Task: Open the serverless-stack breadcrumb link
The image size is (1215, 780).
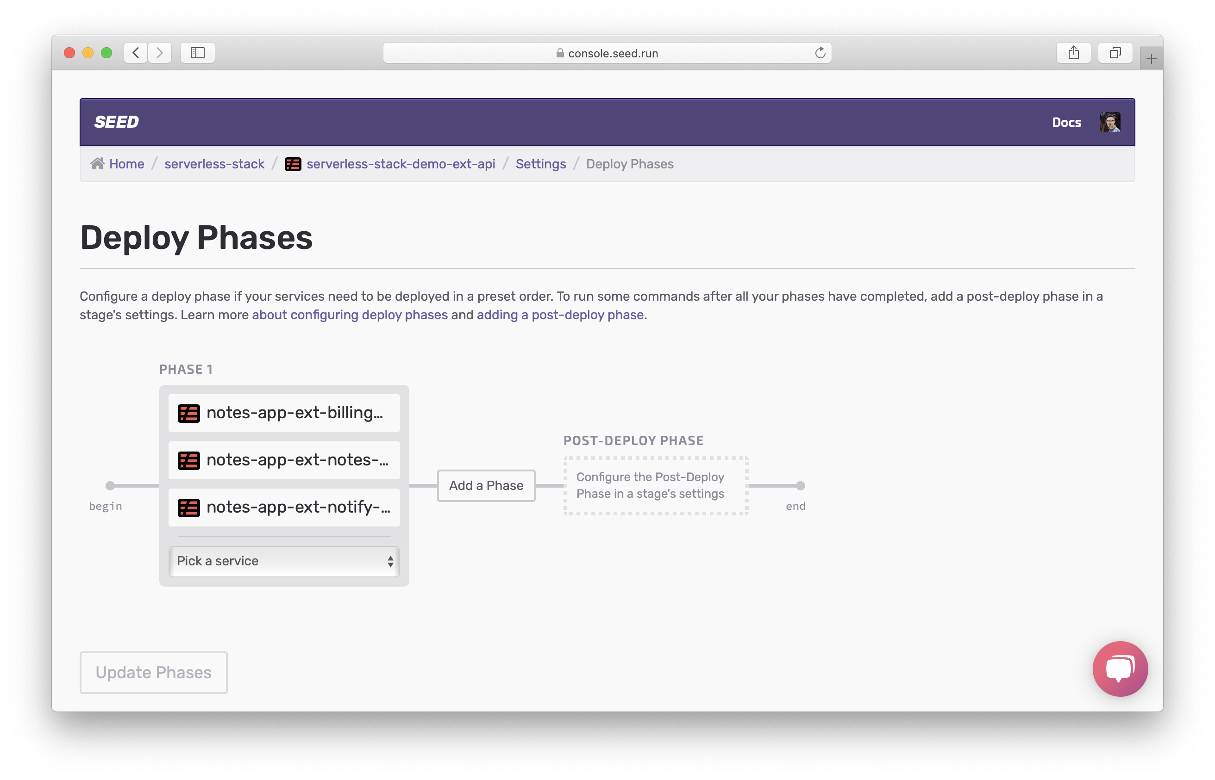Action: tap(214, 164)
